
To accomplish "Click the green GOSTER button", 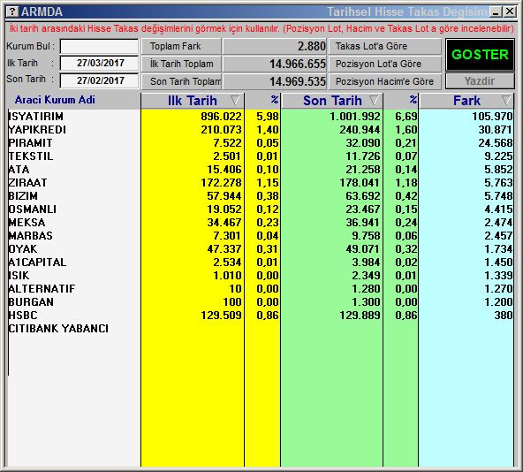I will [x=480, y=55].
